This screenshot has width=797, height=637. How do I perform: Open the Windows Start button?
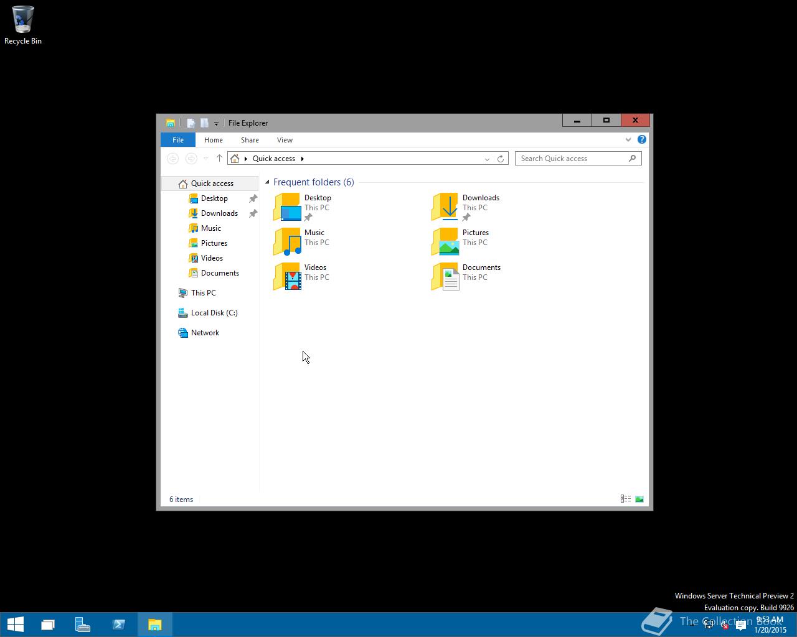(x=16, y=625)
